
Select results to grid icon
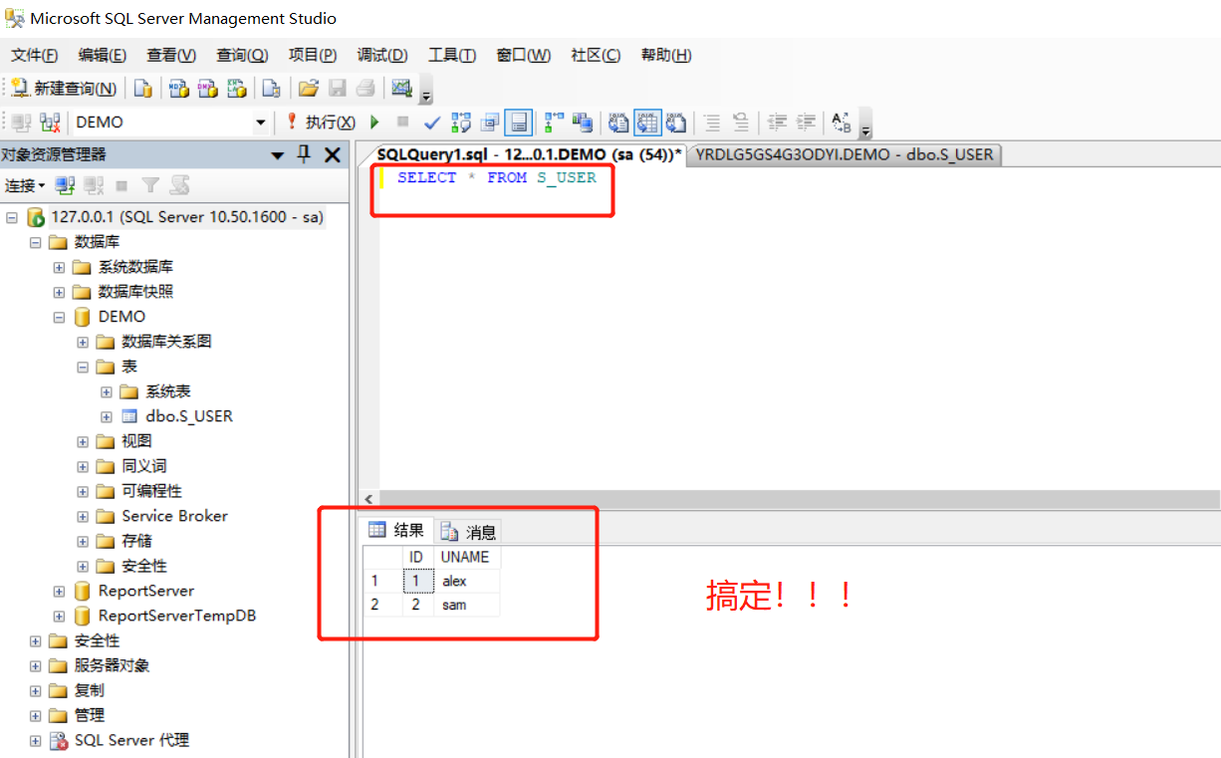click(647, 123)
